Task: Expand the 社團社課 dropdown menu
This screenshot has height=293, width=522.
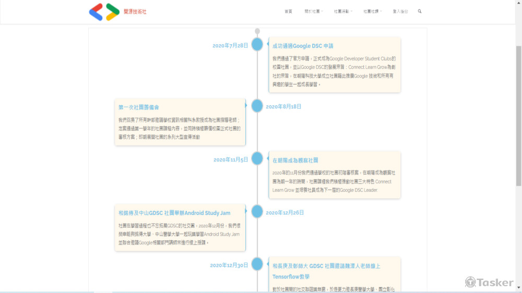Action: point(372,11)
